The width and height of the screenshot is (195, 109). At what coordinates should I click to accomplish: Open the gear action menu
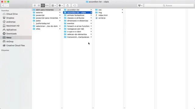(x=61, y=5)
